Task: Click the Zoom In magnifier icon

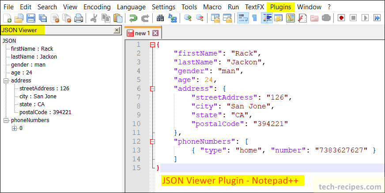Action: tap(188, 18)
